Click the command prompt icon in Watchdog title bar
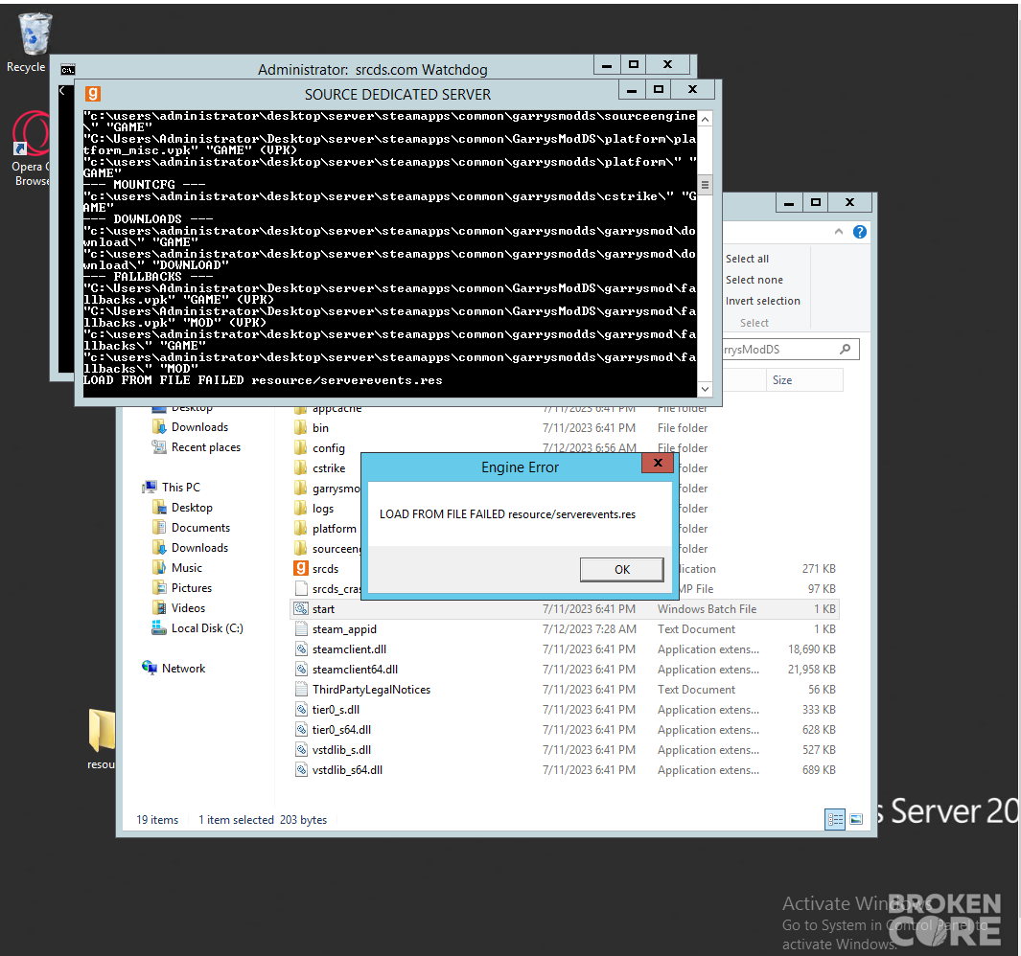 coord(68,70)
